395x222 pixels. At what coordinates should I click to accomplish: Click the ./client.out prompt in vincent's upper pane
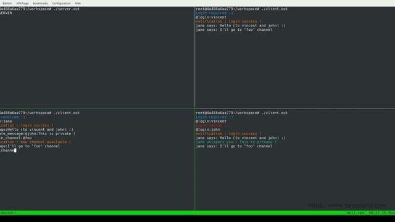pyautogui.click(x=241, y=9)
